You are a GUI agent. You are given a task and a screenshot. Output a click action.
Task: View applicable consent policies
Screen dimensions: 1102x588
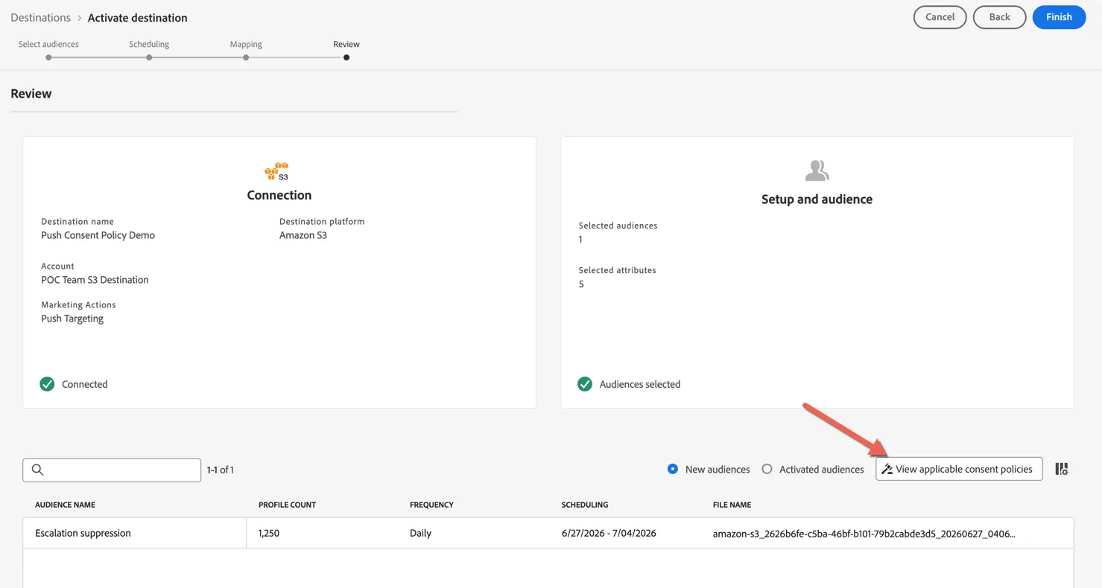click(x=959, y=469)
